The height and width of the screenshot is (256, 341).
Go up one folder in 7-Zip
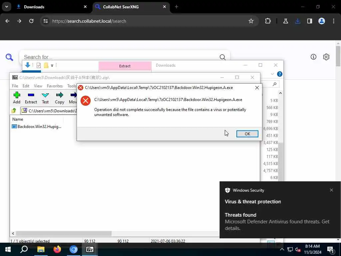[14, 111]
